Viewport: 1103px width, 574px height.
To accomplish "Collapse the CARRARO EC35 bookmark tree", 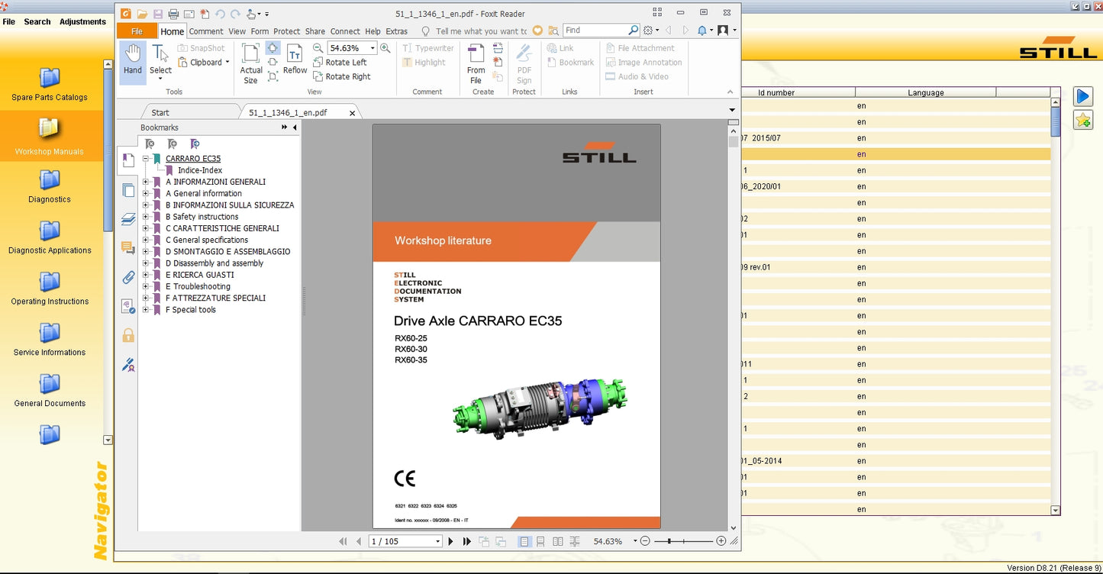I will point(146,159).
